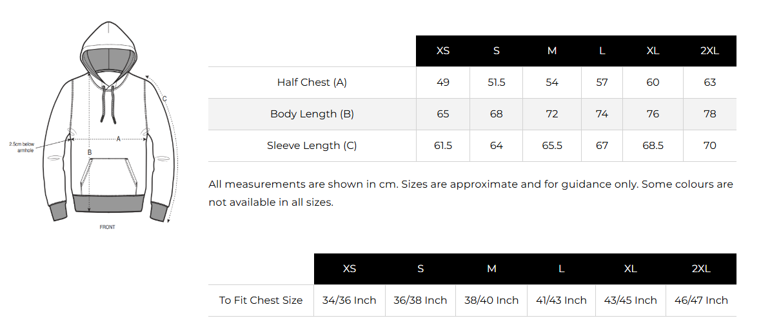
Task: Select the 68.5 sleeve length cell
Action: (653, 146)
